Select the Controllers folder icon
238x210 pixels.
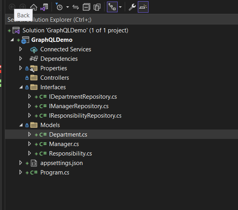[x=34, y=78]
